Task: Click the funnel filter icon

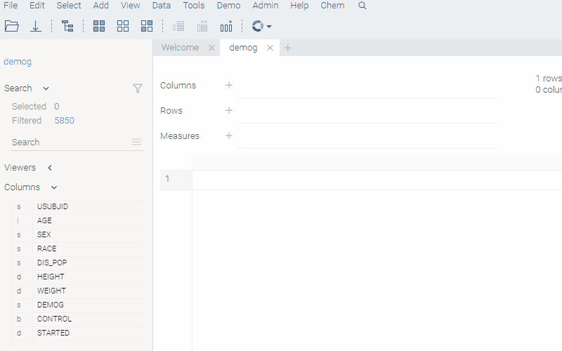Action: tap(138, 88)
